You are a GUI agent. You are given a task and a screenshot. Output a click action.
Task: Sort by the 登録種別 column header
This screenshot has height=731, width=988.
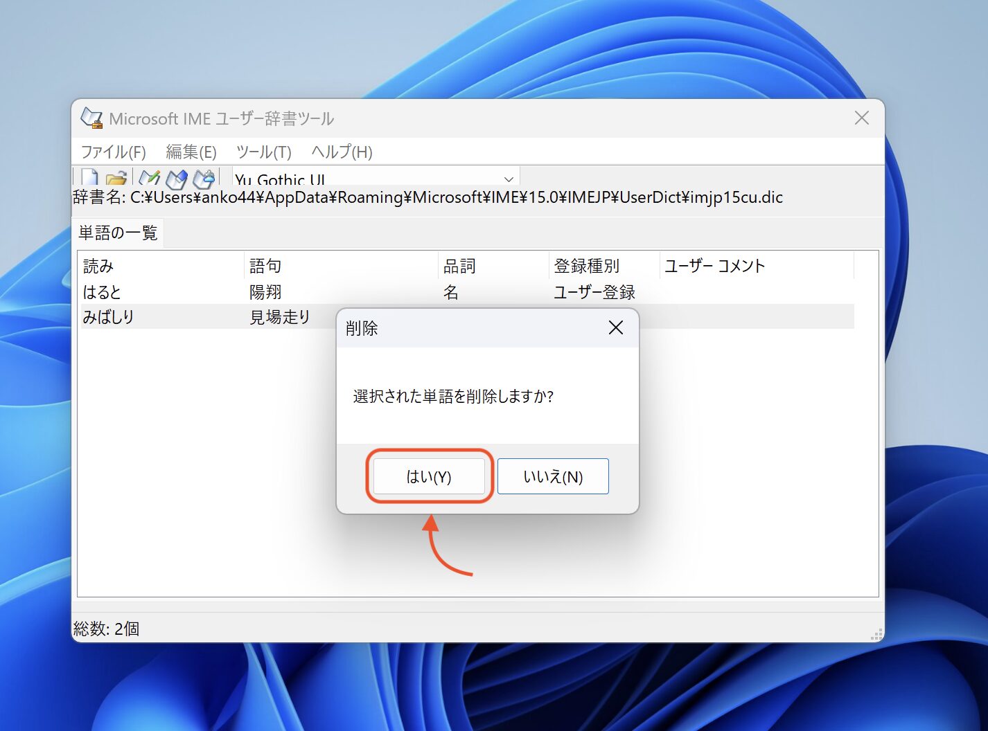605,266
